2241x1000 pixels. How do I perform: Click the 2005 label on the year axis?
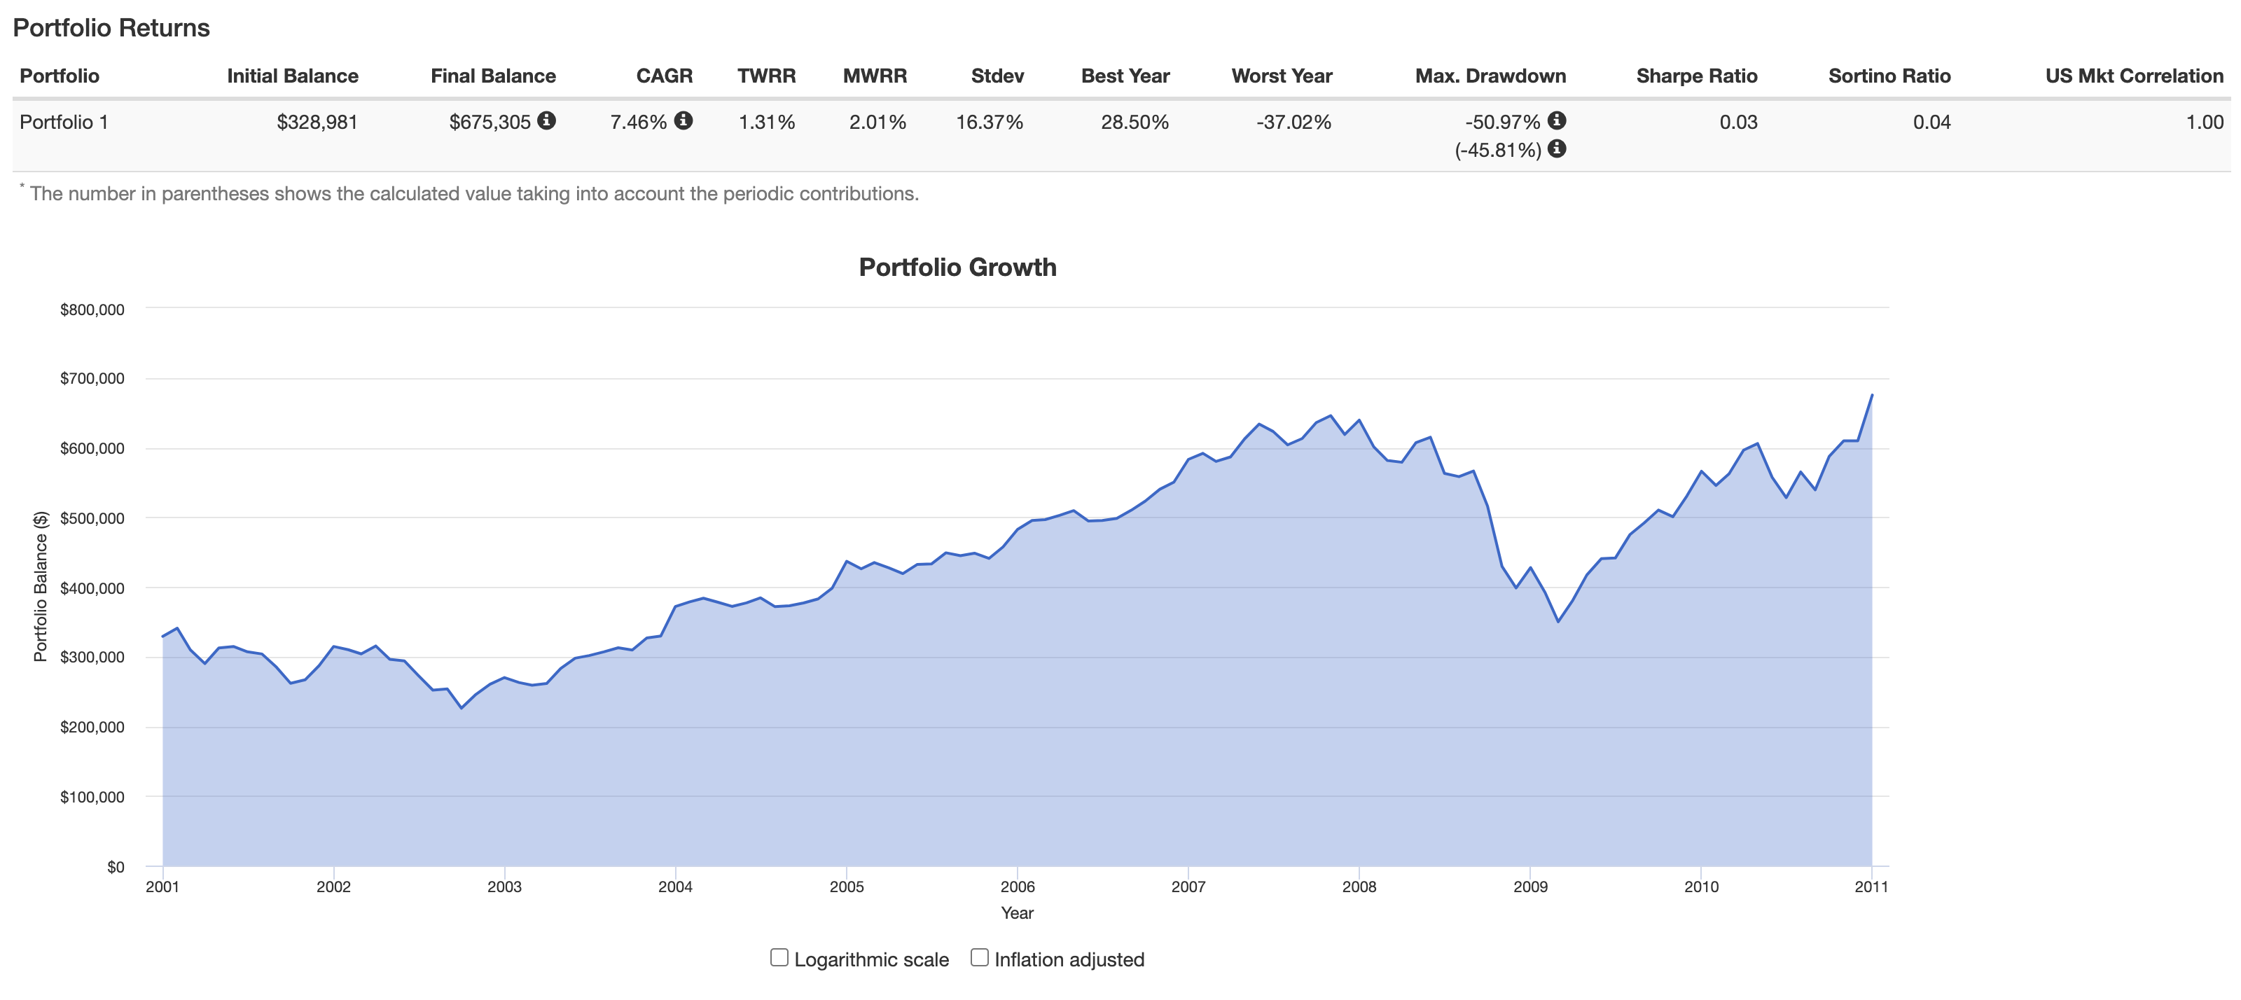[x=847, y=887]
